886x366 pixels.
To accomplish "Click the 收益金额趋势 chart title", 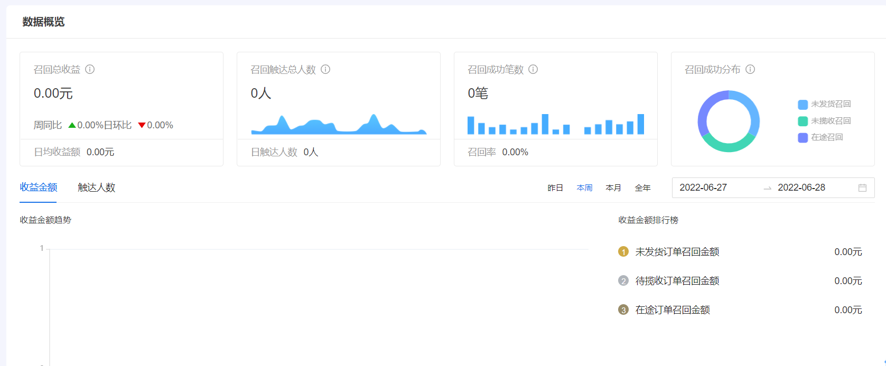I will 45,220.
